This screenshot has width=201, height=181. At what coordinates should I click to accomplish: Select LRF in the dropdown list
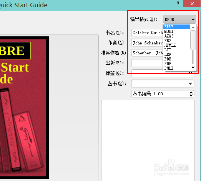point(177,54)
